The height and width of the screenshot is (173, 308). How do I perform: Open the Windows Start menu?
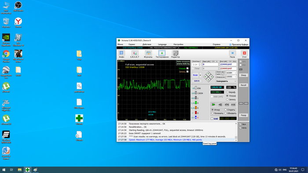pyautogui.click(x=4, y=169)
